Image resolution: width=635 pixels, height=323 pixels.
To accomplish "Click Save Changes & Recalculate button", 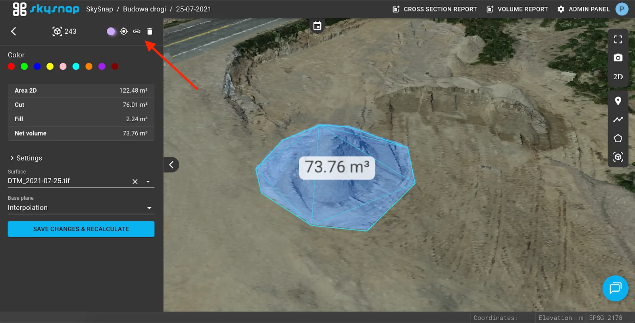I will (x=81, y=229).
